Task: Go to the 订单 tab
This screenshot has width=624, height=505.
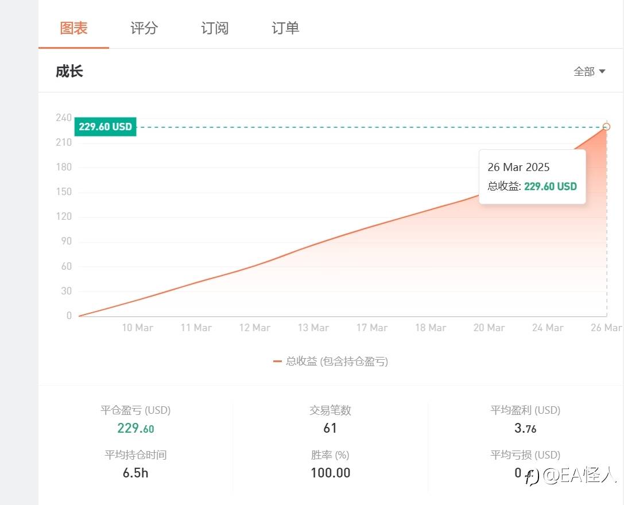Action: 285,28
